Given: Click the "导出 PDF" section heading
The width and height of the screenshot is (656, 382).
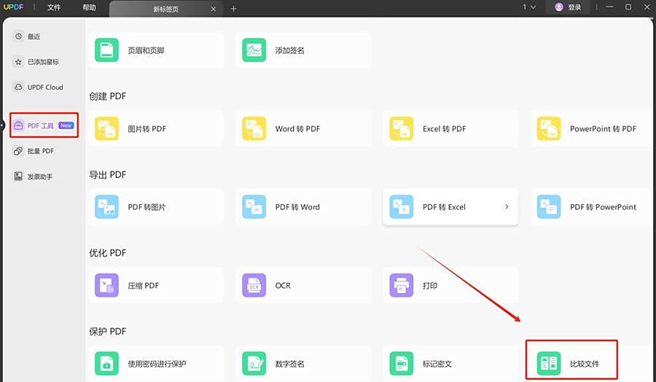Looking at the screenshot, I should pos(108,174).
